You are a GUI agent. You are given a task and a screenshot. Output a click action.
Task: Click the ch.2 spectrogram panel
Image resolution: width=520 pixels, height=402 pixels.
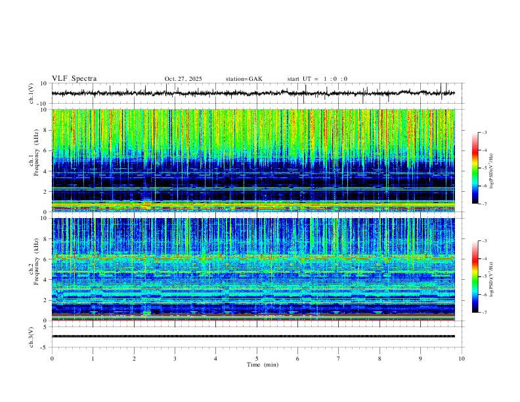pyautogui.click(x=253, y=269)
